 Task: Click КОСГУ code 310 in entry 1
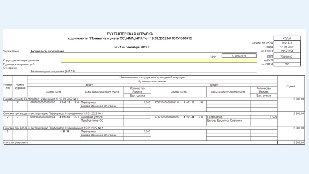[77, 103]
